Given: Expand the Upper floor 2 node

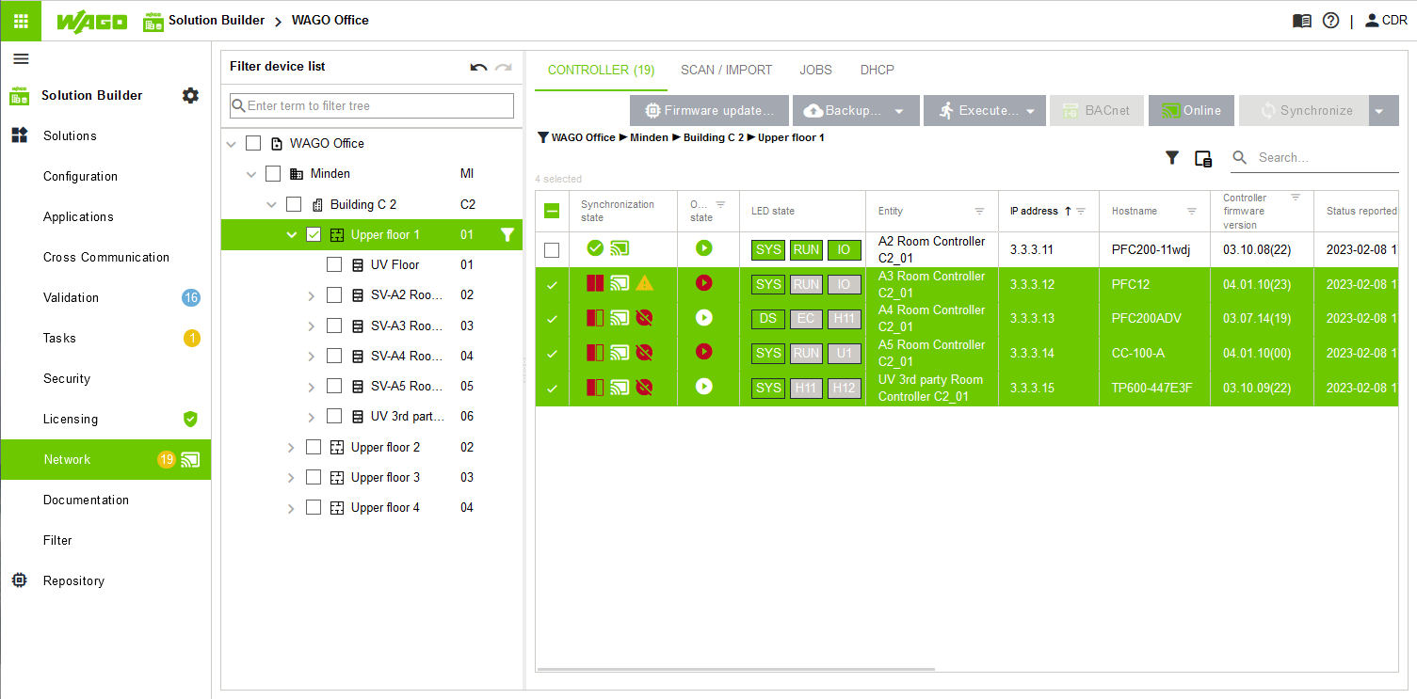Looking at the screenshot, I should pyautogui.click(x=291, y=447).
